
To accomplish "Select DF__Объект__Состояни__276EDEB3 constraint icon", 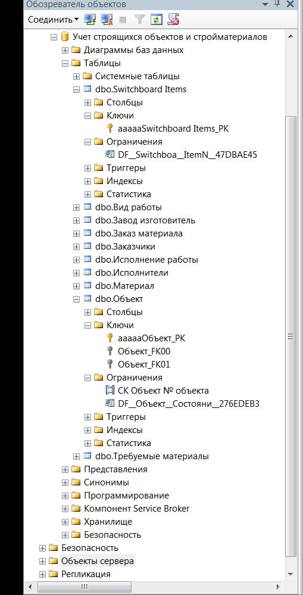I will click(x=110, y=403).
